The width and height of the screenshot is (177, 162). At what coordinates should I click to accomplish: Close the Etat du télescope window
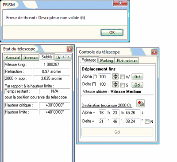[x=69, y=49]
